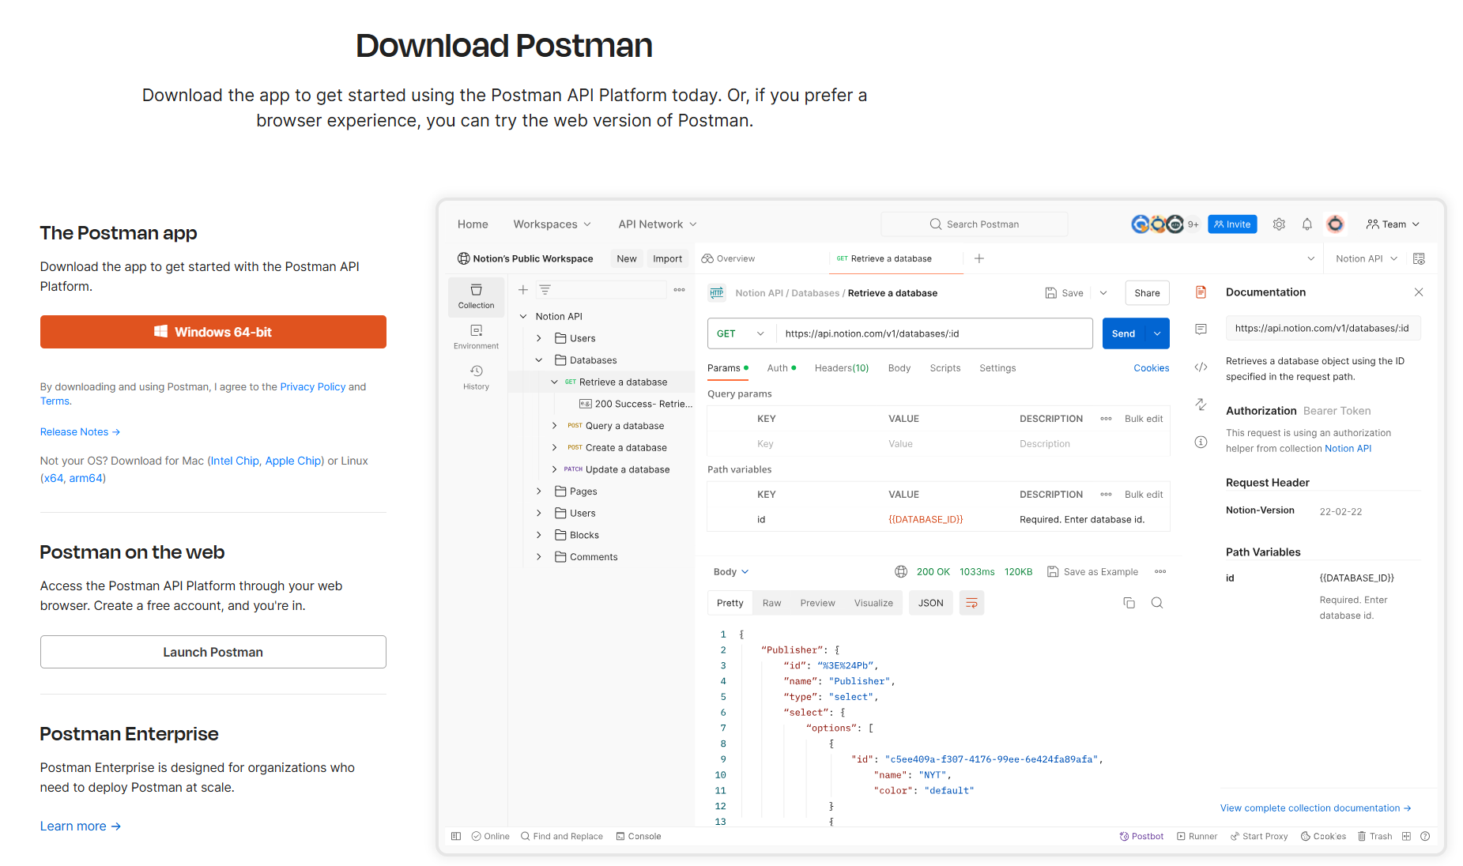Open Postbot from status bar
The height and width of the screenshot is (866, 1463).
coord(1141,836)
